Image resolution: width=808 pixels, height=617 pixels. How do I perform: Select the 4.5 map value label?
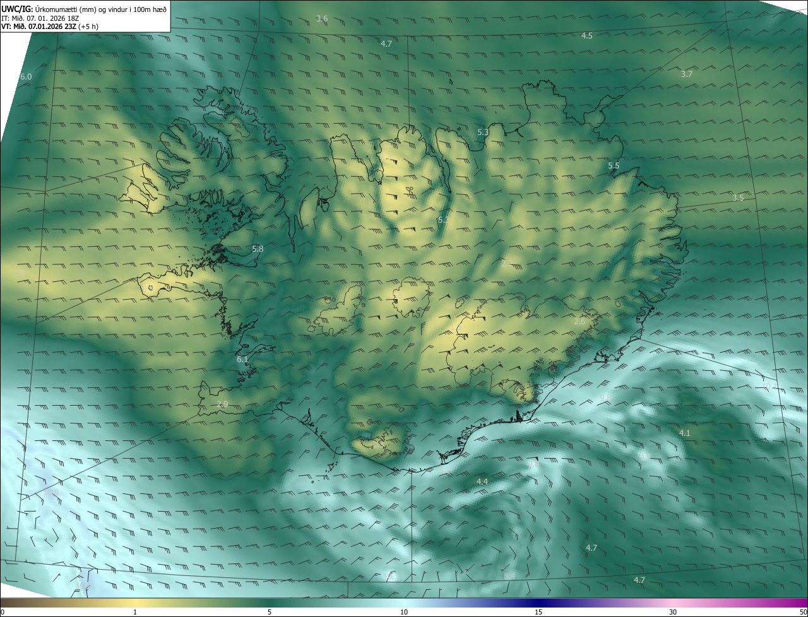click(587, 35)
